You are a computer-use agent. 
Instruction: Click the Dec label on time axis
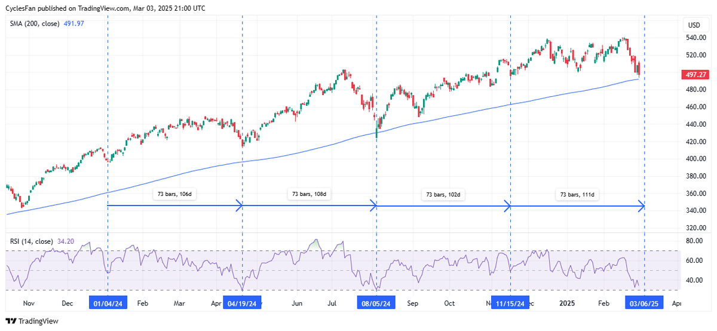[67, 304]
